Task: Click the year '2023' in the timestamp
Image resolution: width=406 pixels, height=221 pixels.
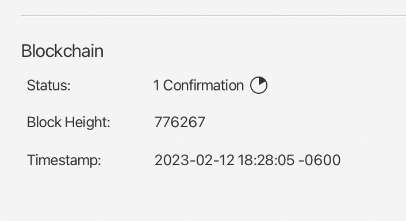Action: click(x=172, y=160)
